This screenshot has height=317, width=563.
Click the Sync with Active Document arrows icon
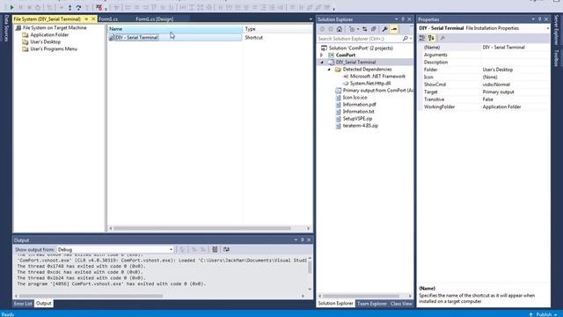(x=365, y=29)
